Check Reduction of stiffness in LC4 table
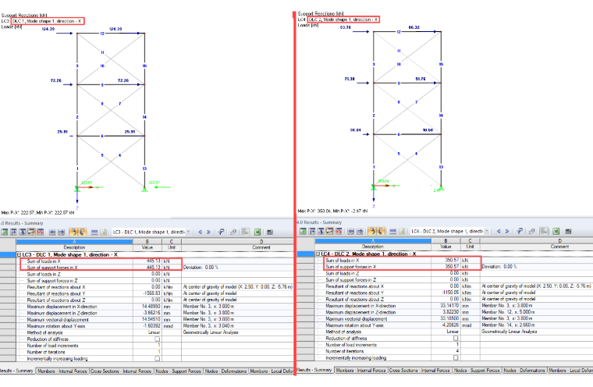593x387 pixels. (456, 338)
